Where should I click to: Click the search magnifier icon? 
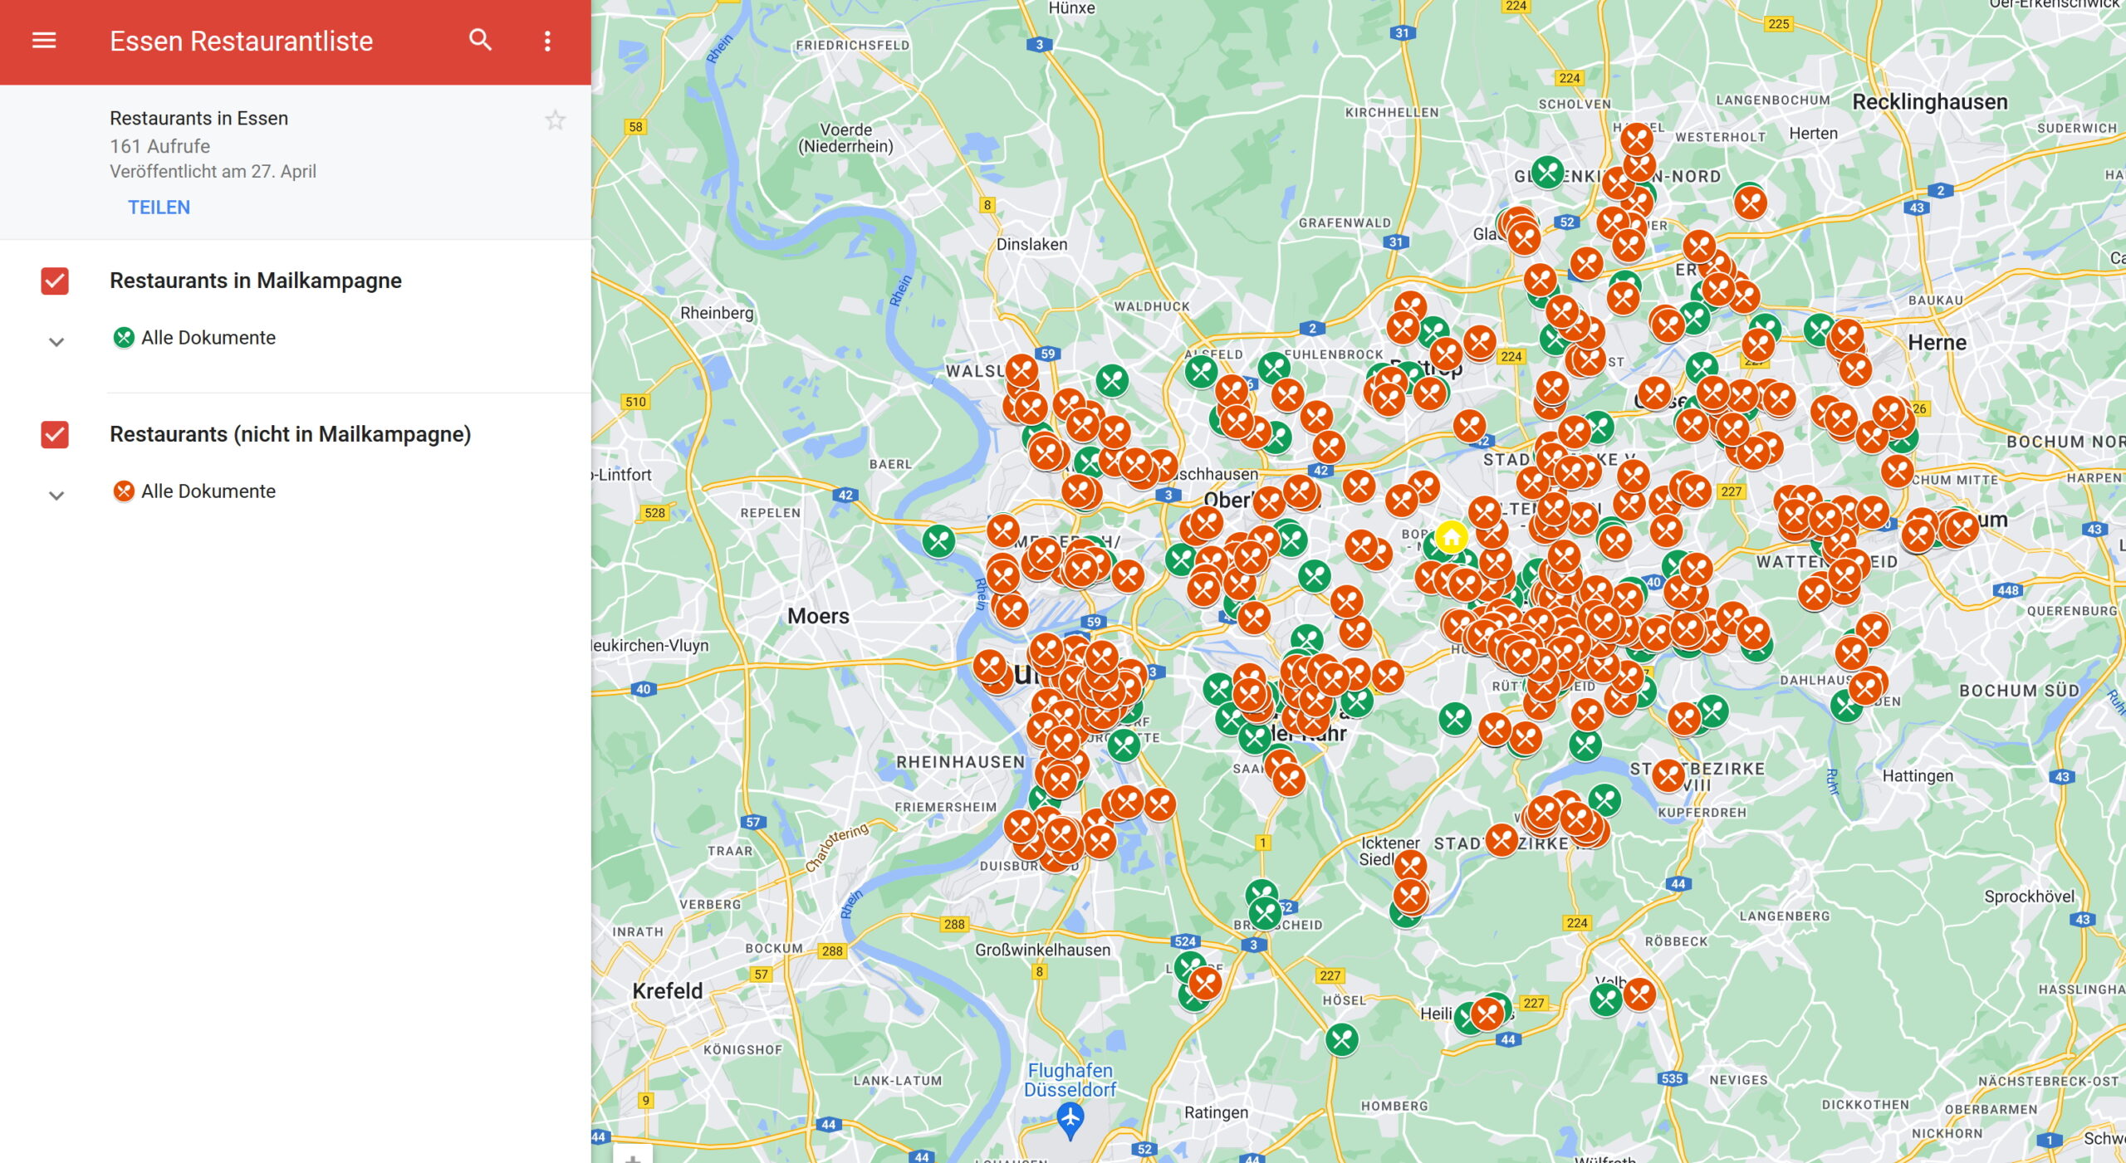pos(480,40)
